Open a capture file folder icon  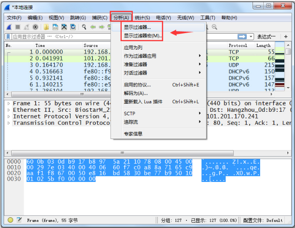[46, 27]
